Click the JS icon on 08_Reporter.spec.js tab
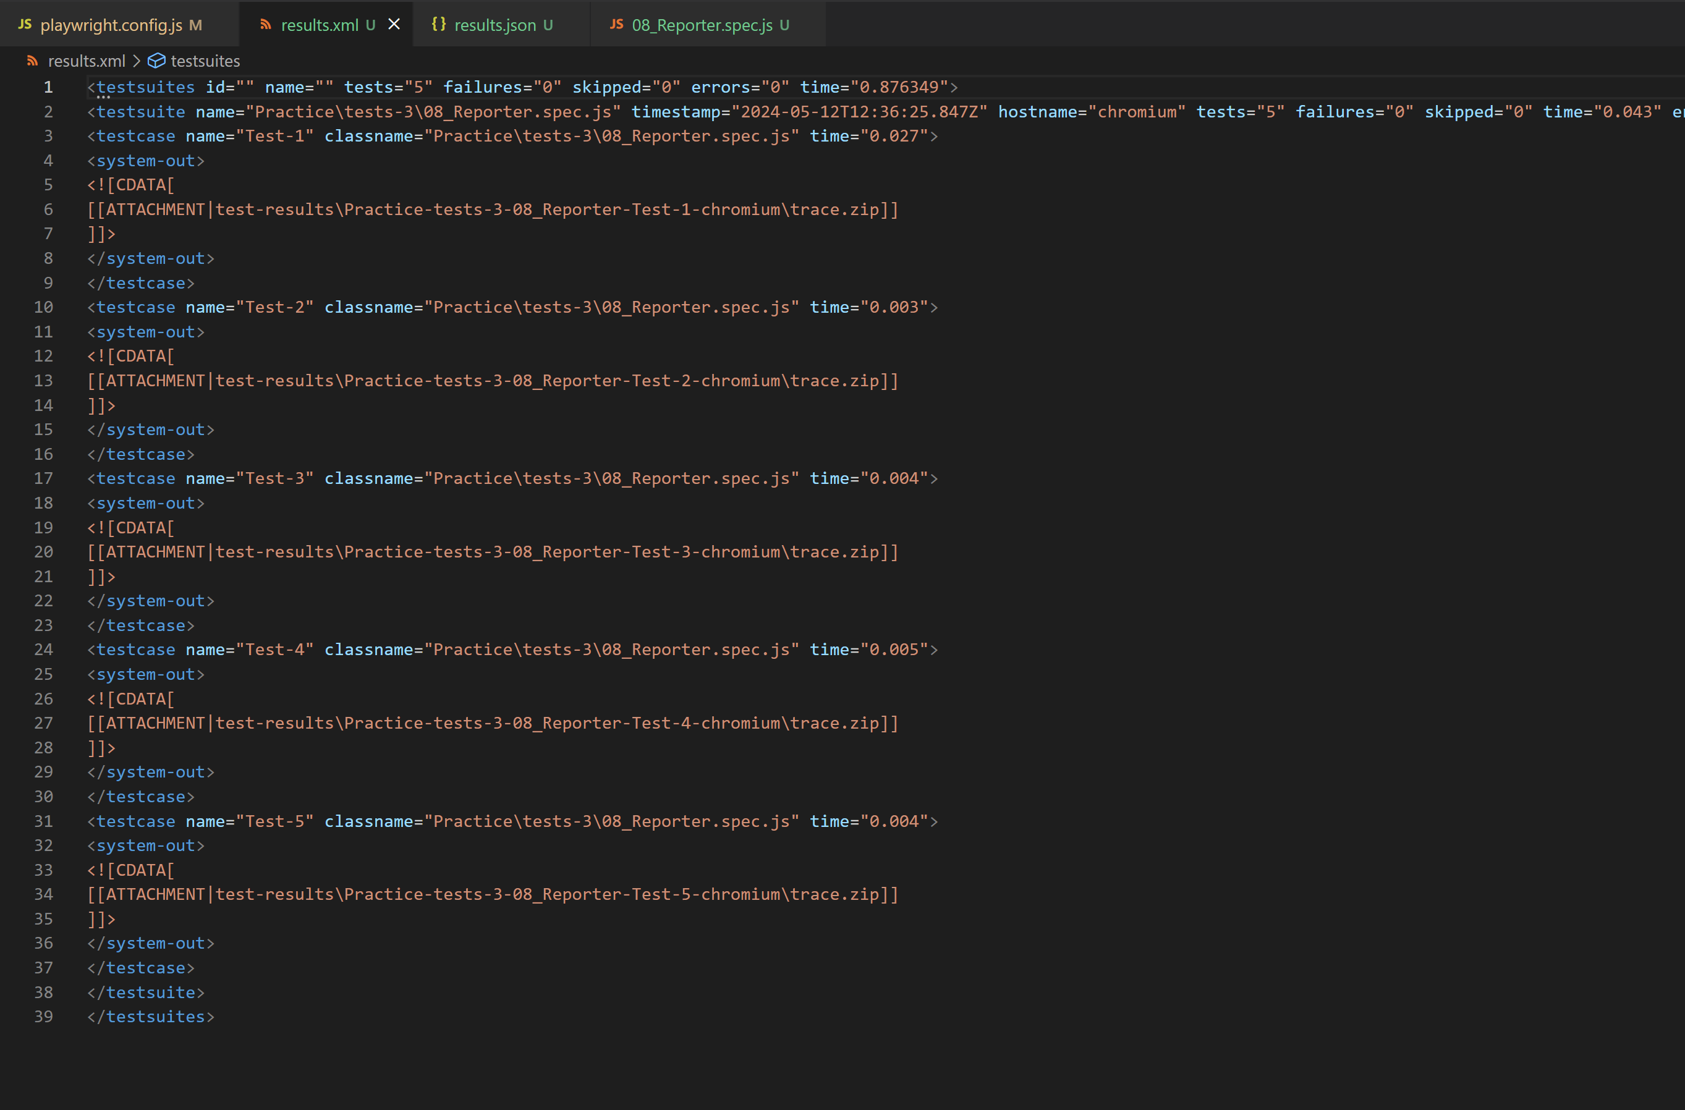 coord(617,25)
